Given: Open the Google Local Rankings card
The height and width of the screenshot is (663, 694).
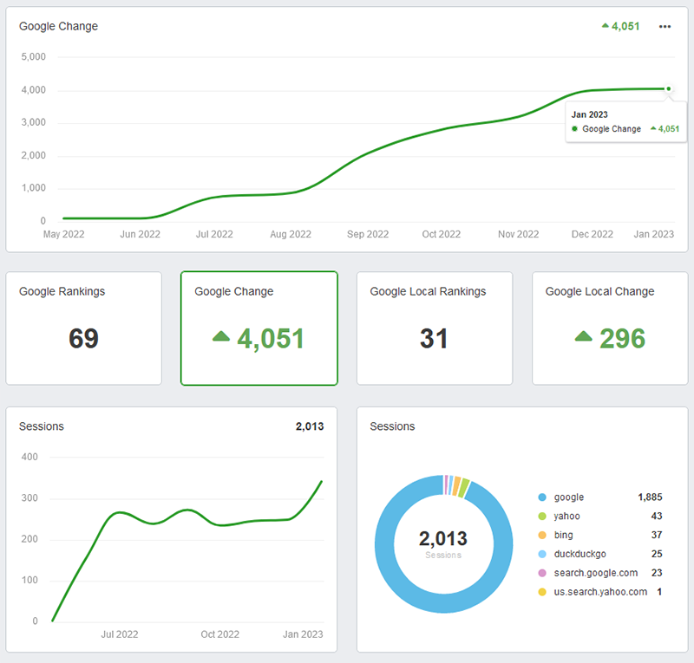Looking at the screenshot, I should coord(434,328).
